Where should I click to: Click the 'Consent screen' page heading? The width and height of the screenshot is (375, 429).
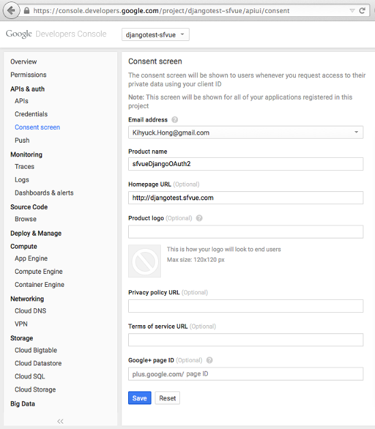[155, 61]
